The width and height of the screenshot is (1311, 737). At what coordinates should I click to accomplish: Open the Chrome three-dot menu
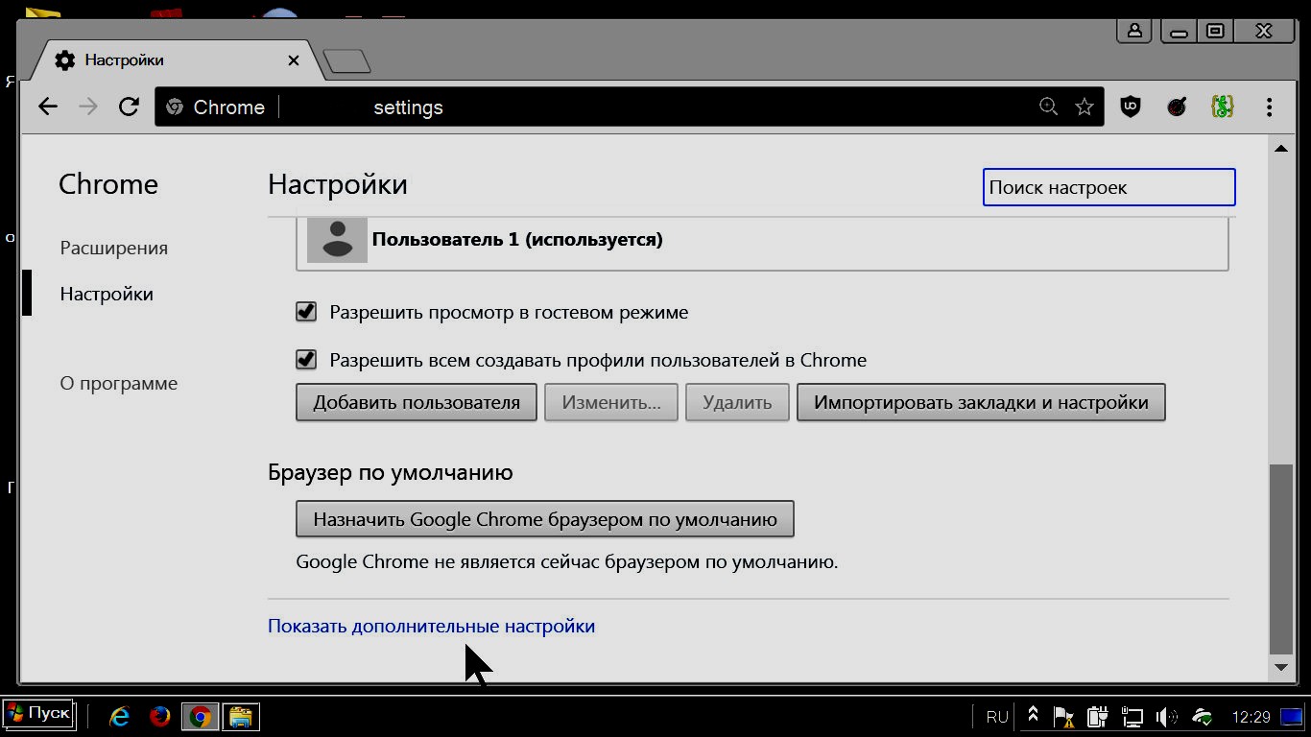coord(1269,107)
